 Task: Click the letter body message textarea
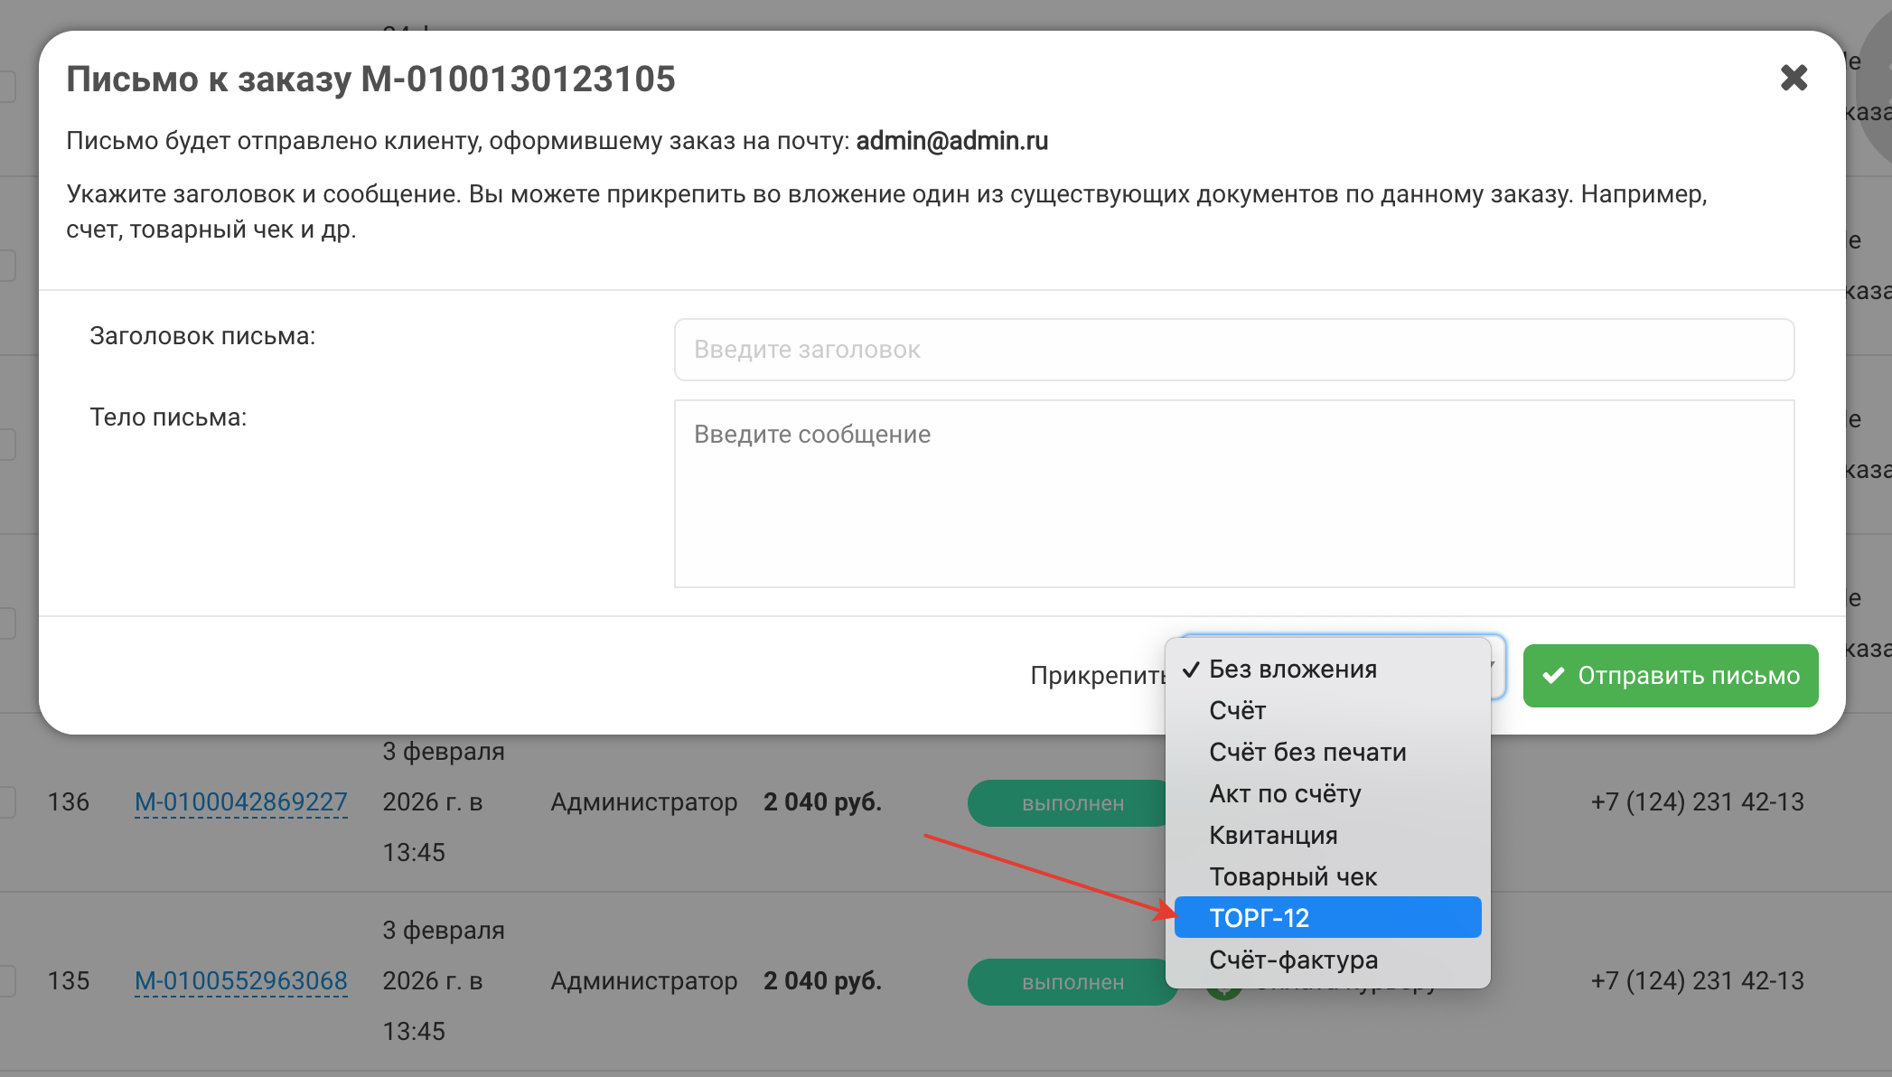pyautogui.click(x=1233, y=493)
